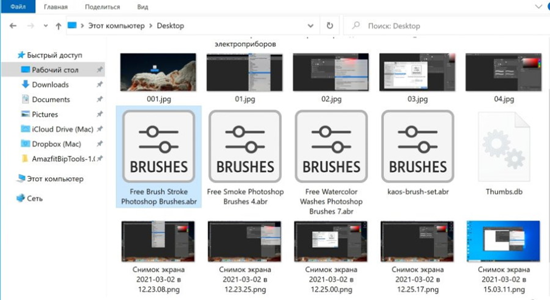
Task: Click the kaos-brush-set.abr file name
Action: pos(418,191)
